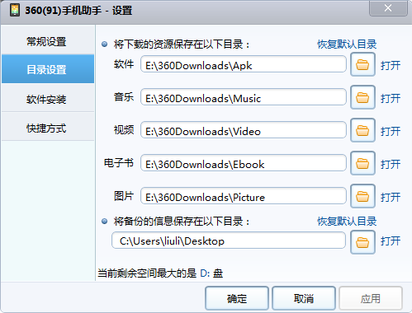
Task: Browse folder for 音乐 download path
Action: pyautogui.click(x=362, y=97)
